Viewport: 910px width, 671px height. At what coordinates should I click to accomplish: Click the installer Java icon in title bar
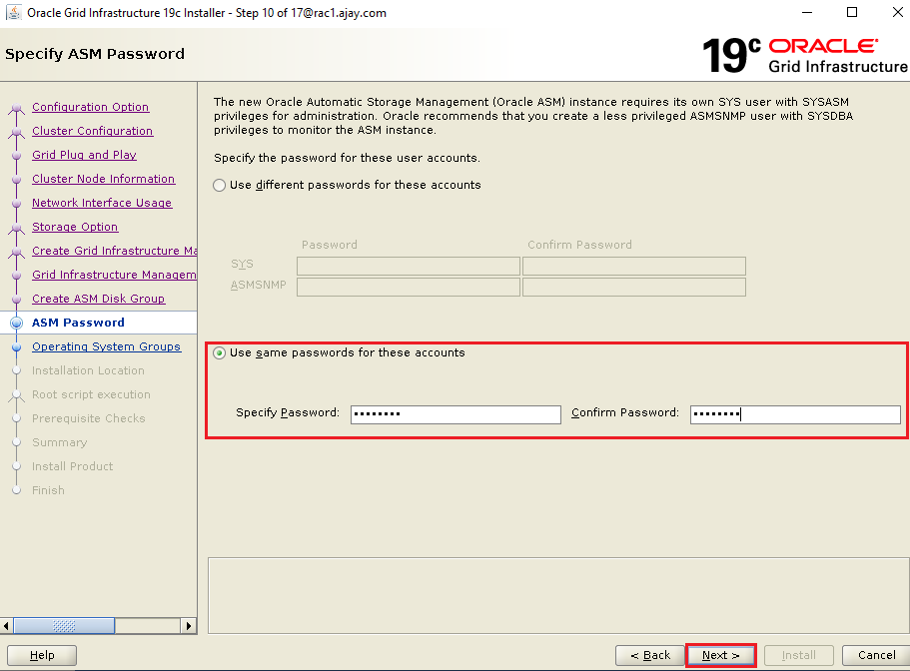[13, 12]
